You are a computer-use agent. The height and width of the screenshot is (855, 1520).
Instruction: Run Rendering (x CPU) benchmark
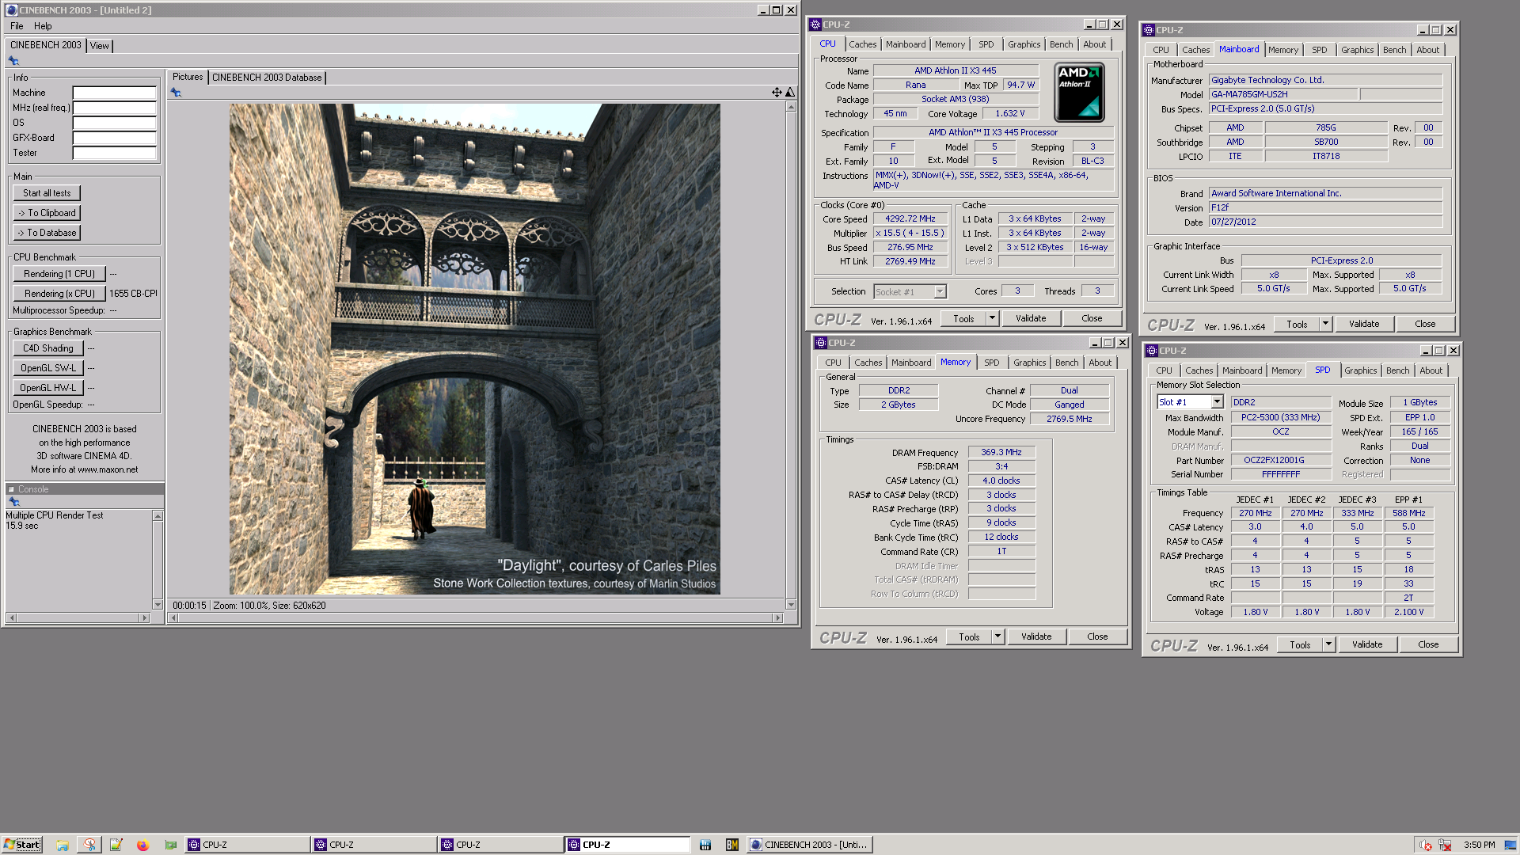[59, 294]
